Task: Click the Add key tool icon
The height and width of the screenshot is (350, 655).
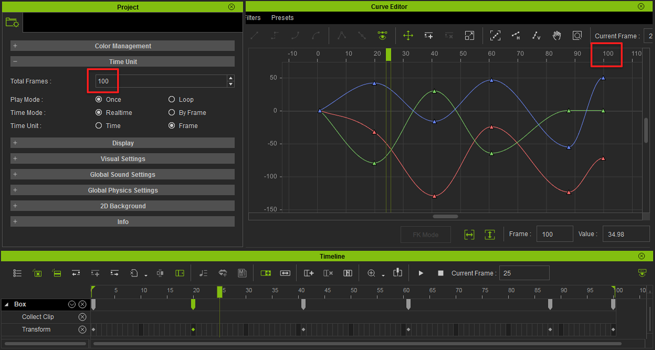Action: coord(429,35)
